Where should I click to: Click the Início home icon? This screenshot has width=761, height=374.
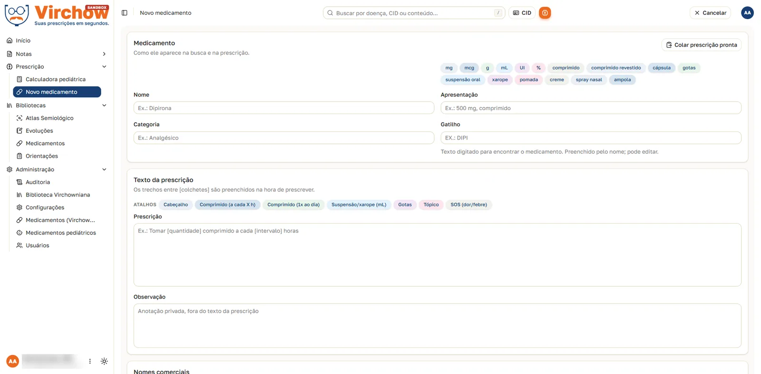coord(10,41)
